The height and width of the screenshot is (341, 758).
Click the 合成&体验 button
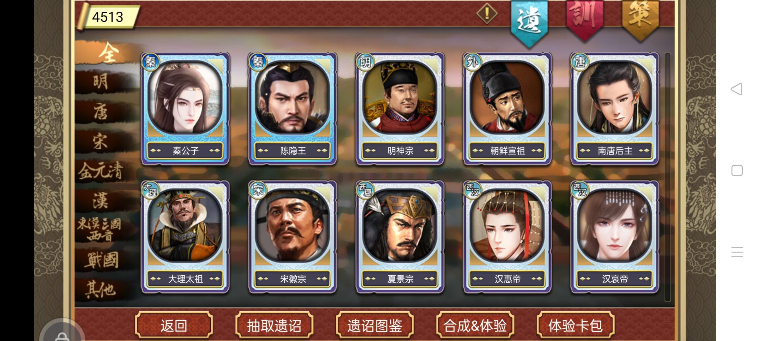(x=475, y=325)
